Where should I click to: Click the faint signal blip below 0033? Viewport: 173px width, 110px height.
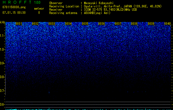click(x=49, y=92)
